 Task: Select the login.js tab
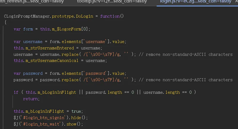(x=195, y=2)
